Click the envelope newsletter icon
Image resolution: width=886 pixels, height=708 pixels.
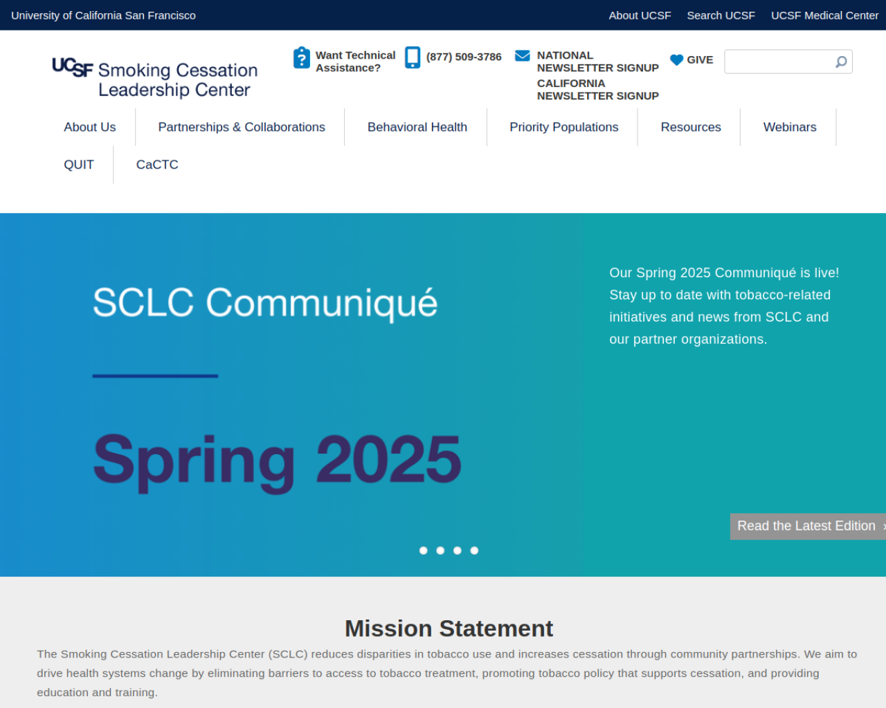[x=523, y=55]
